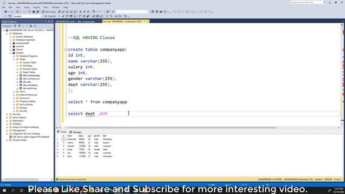
Task: Click the taskbar search icon
Action: pyautogui.click(x=13, y=190)
